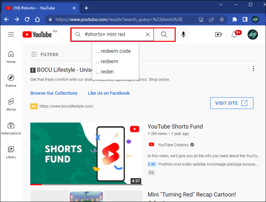Click the Like Us on Facebook link
The width and height of the screenshot is (266, 202).
tap(109, 93)
